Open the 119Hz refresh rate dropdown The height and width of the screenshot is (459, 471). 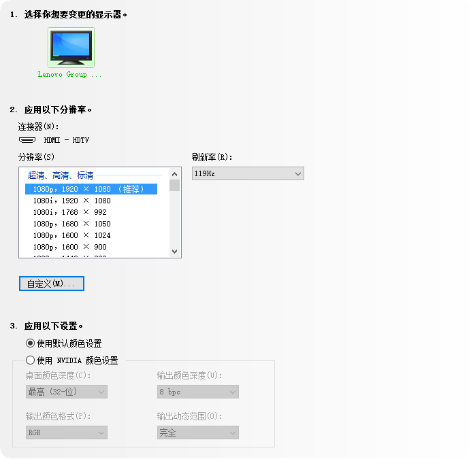pyautogui.click(x=248, y=174)
